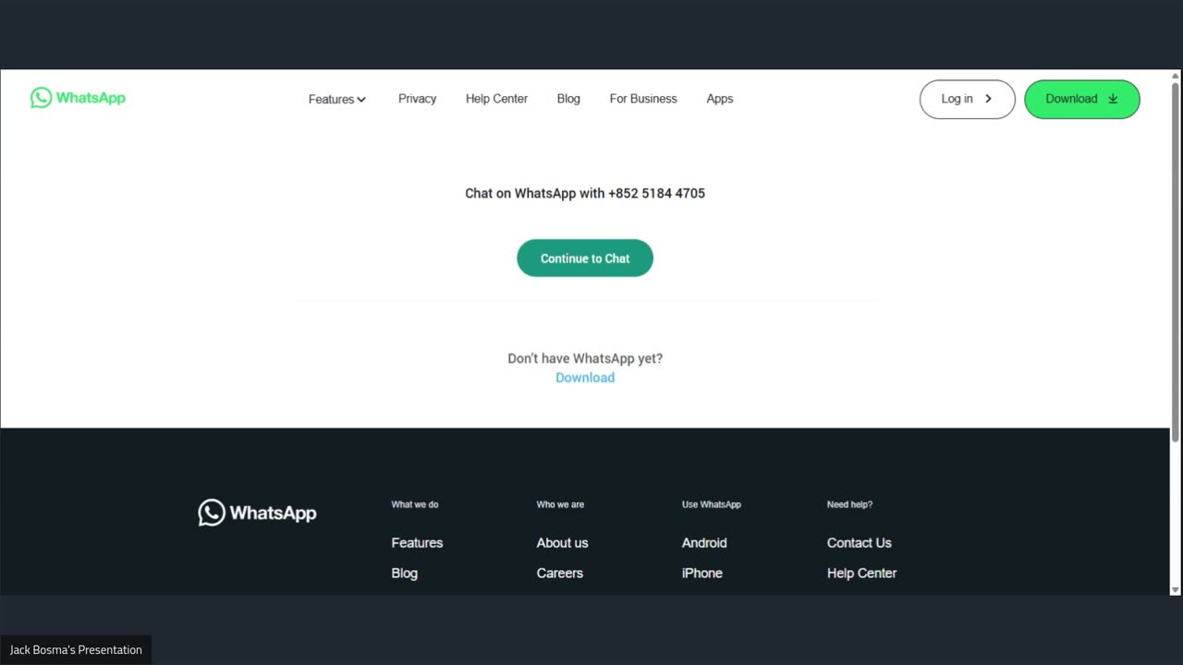The height and width of the screenshot is (665, 1183).
Task: Click the vertical scrollbar thumb
Action: 1176,262
